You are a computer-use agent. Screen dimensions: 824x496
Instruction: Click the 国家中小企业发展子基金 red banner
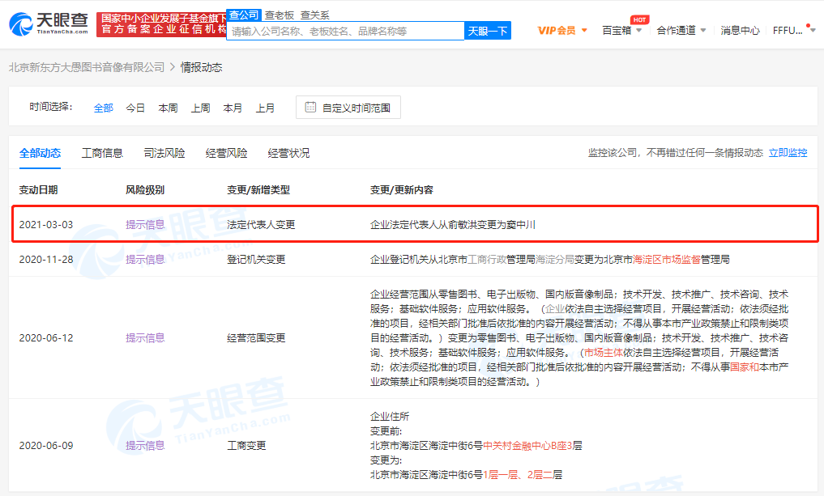click(x=161, y=24)
